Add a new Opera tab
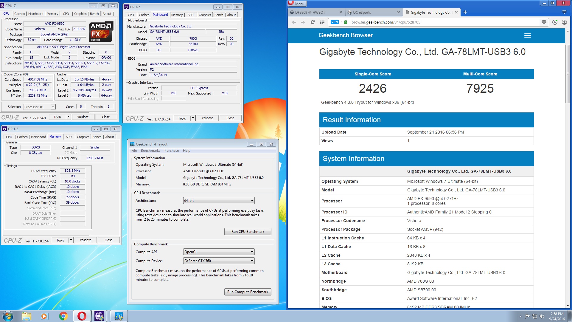 [465, 12]
